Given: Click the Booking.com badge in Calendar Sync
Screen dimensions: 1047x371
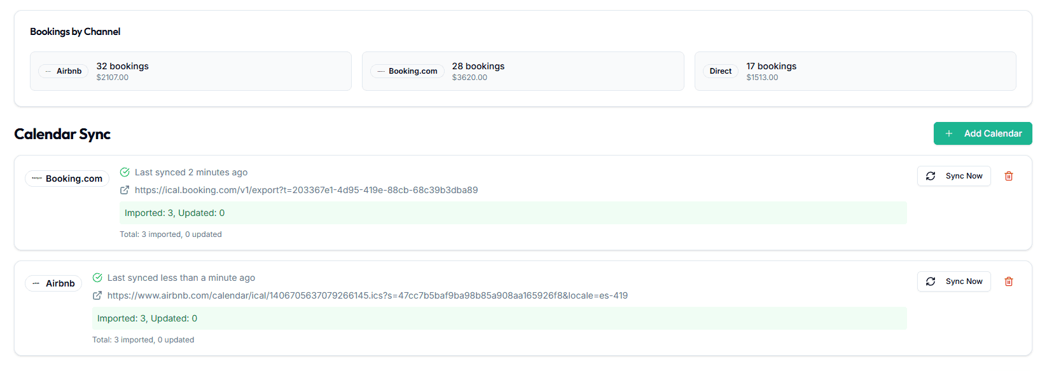Looking at the screenshot, I should [x=67, y=179].
